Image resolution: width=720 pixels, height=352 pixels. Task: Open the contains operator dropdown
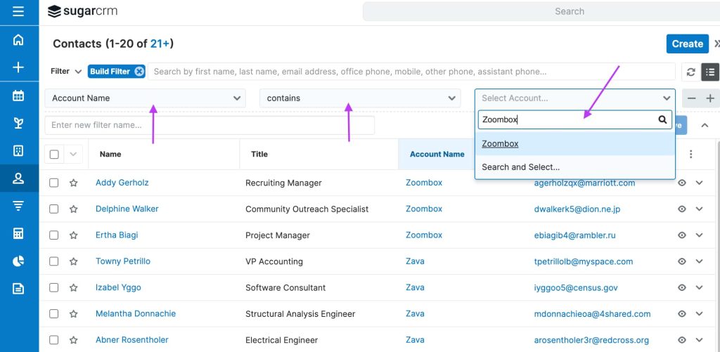(x=360, y=98)
